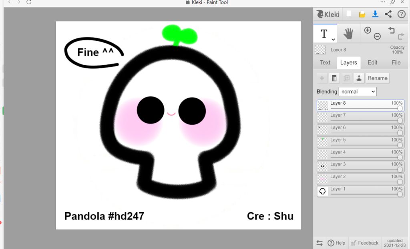
Task: Click the updated 2021-12-23 changelog
Action: pyautogui.click(x=395, y=243)
